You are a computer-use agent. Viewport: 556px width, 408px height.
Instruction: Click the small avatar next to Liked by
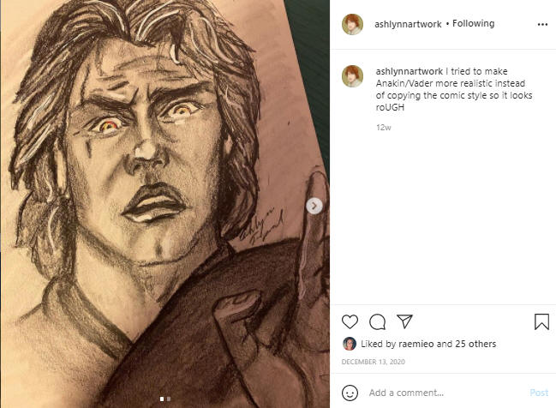349,344
